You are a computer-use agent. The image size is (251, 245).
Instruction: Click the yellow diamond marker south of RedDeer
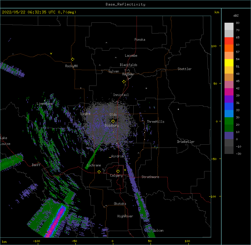124,82
